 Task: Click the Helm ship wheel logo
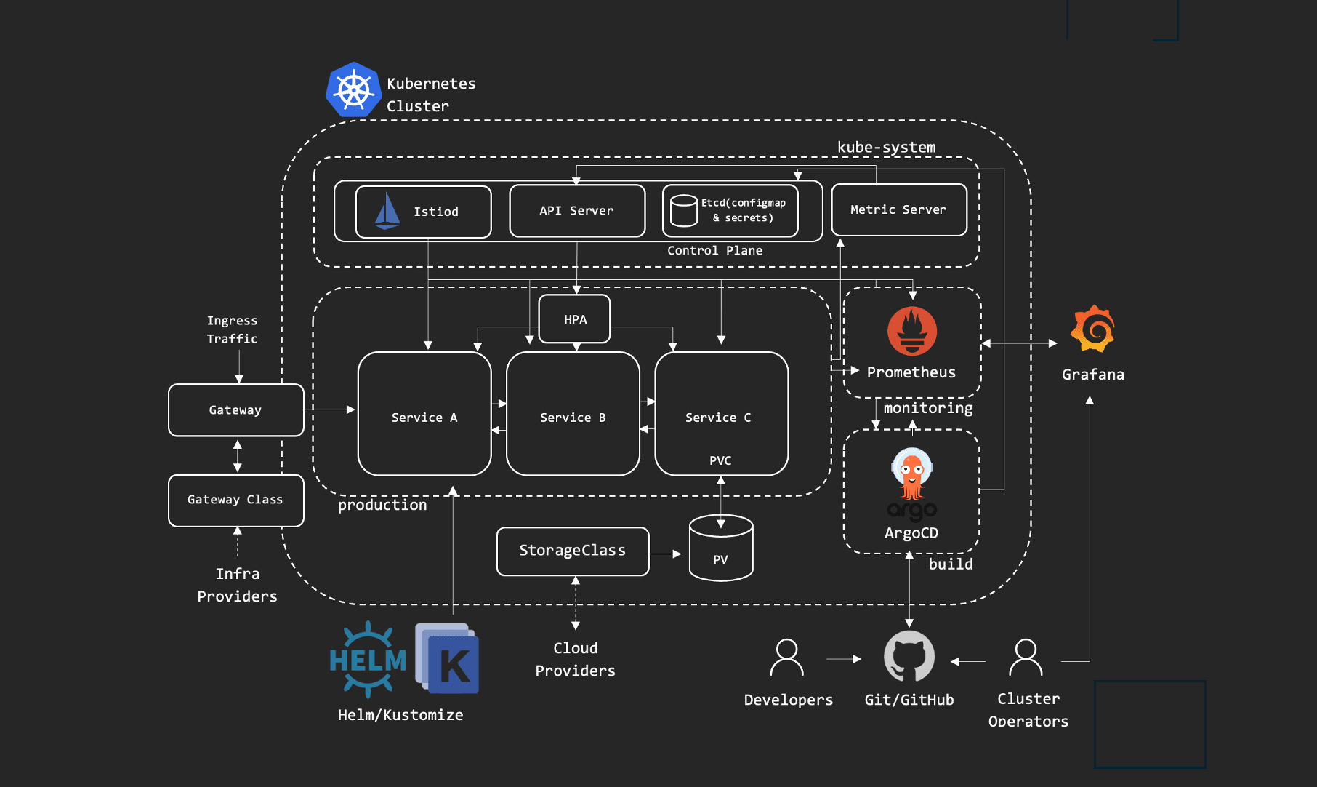(368, 660)
